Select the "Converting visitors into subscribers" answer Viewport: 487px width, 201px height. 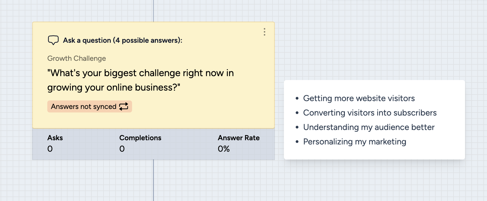(x=370, y=113)
